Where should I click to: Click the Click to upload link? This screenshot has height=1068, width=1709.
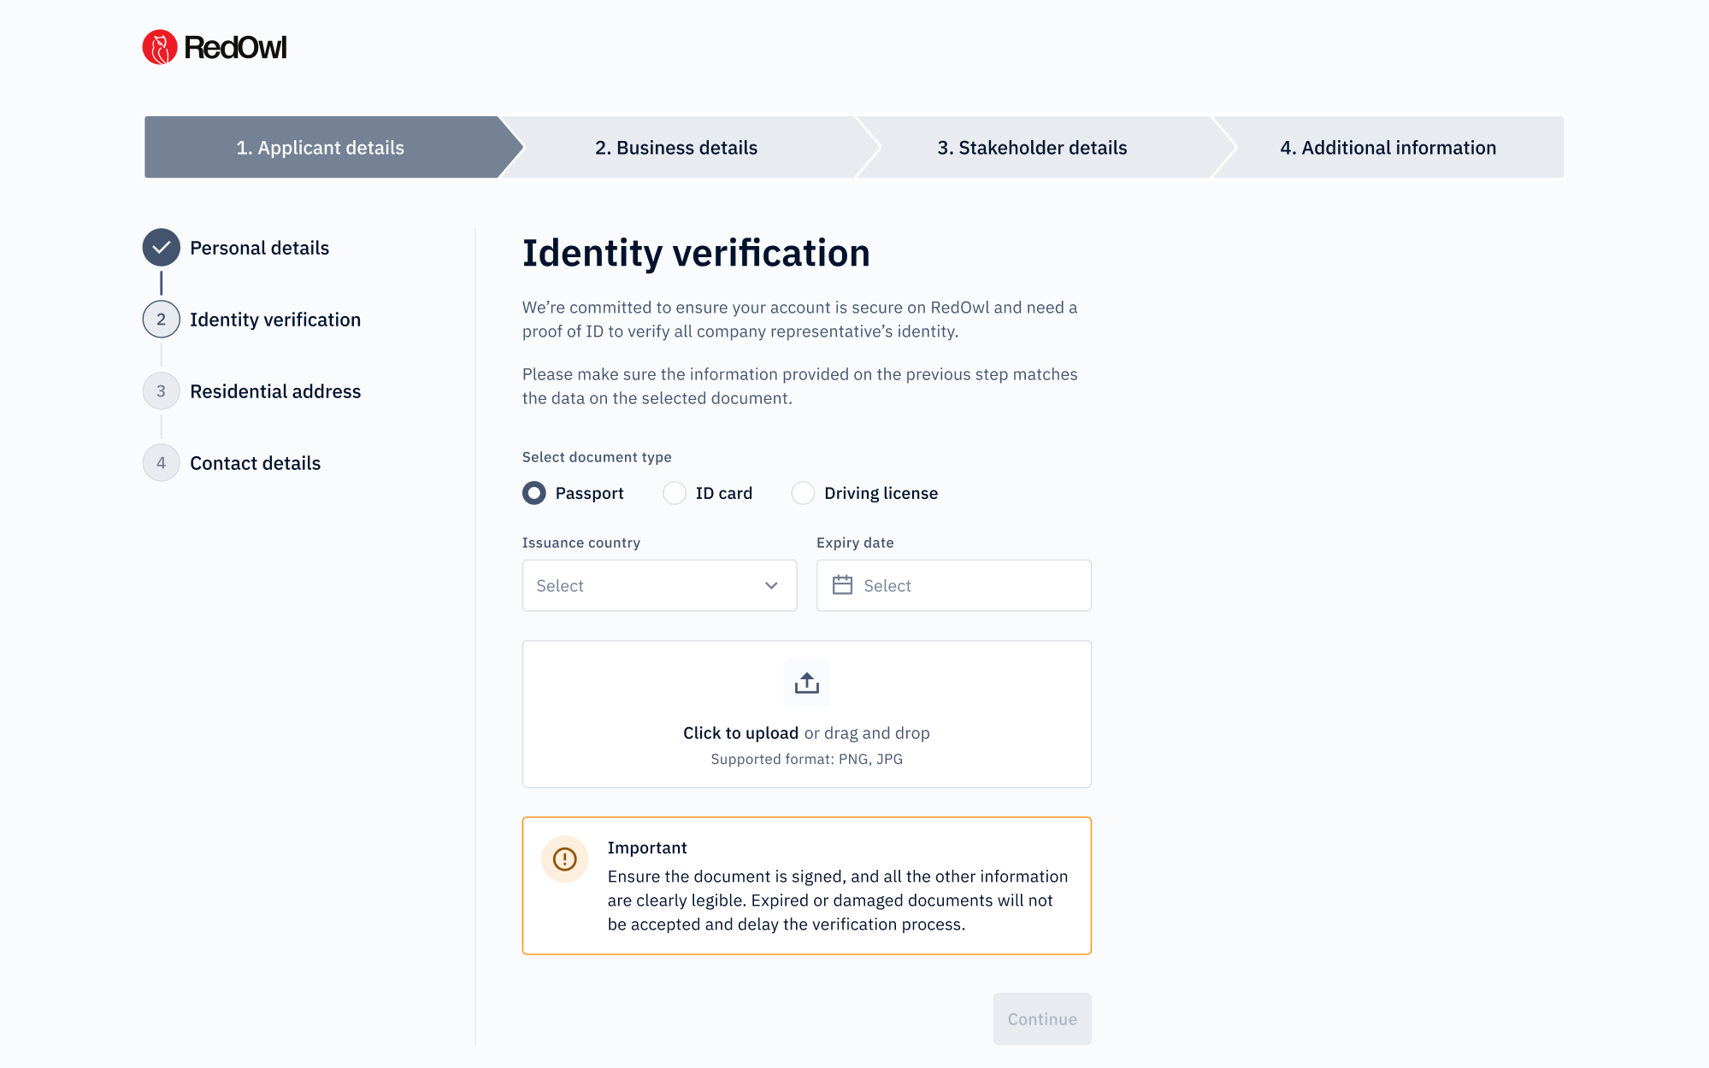[740, 732]
